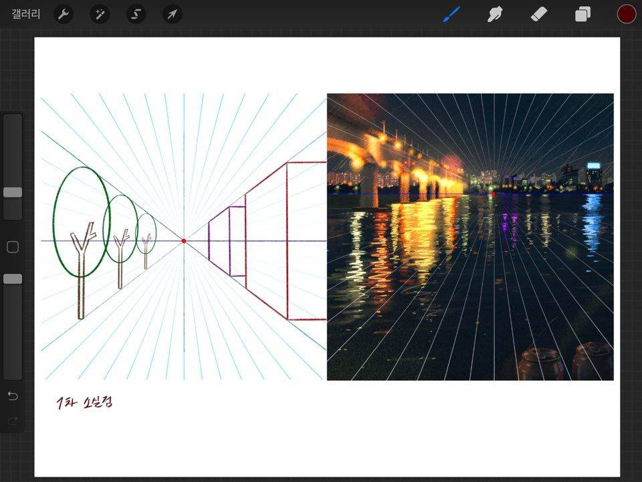Open the Adjustments magic wand menu
642x482 pixels.
[x=100, y=14]
